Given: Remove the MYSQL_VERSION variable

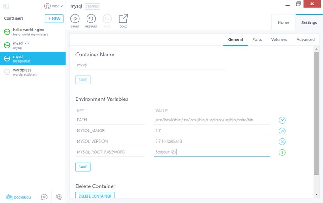Looking at the screenshot, I should click(x=282, y=142).
